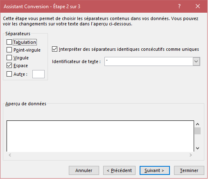The width and height of the screenshot is (208, 179).
Task: Click the Autre custom separator text box
Action: 38,74
